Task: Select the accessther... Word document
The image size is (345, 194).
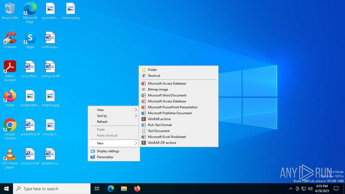Action: coord(30,70)
